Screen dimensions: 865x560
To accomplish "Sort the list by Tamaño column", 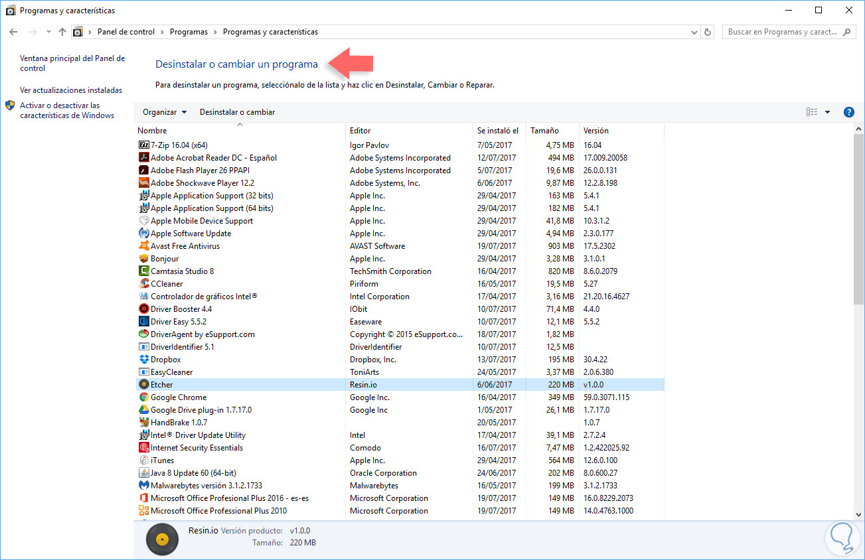I will click(x=552, y=131).
